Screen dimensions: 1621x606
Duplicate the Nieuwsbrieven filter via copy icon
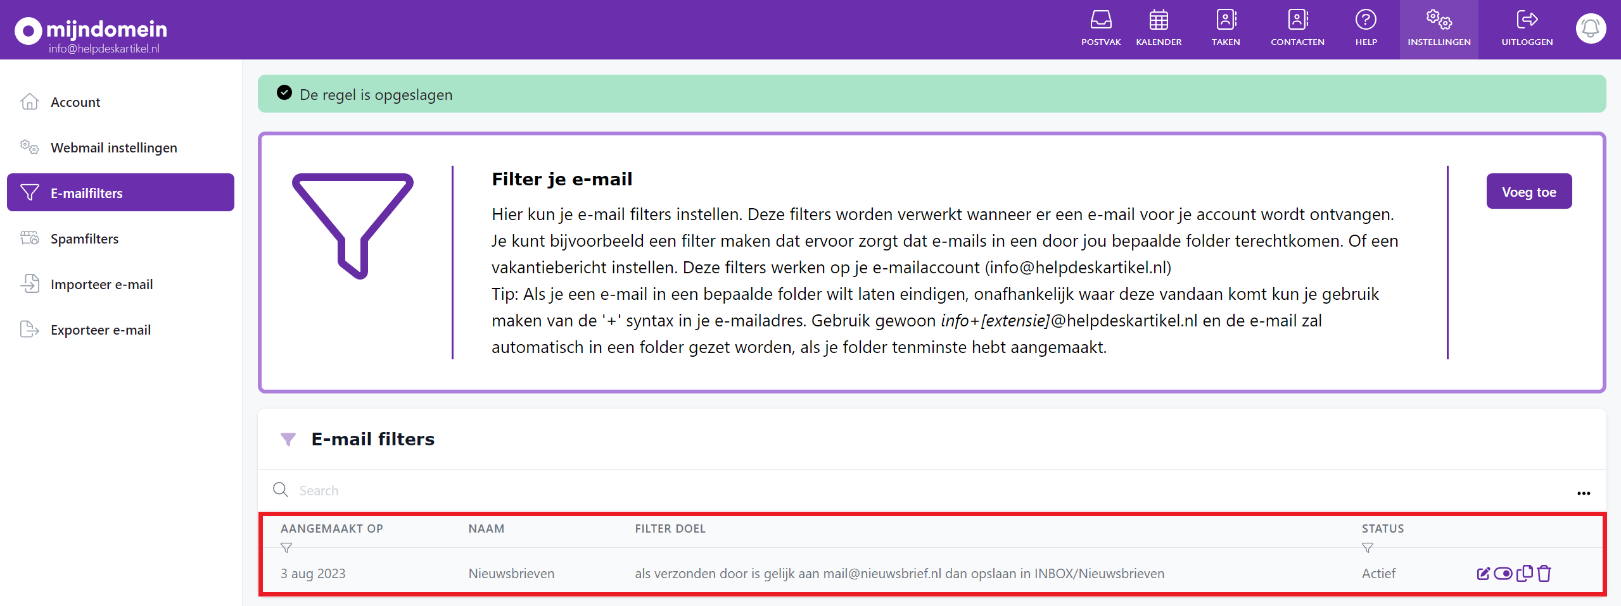[1524, 574]
